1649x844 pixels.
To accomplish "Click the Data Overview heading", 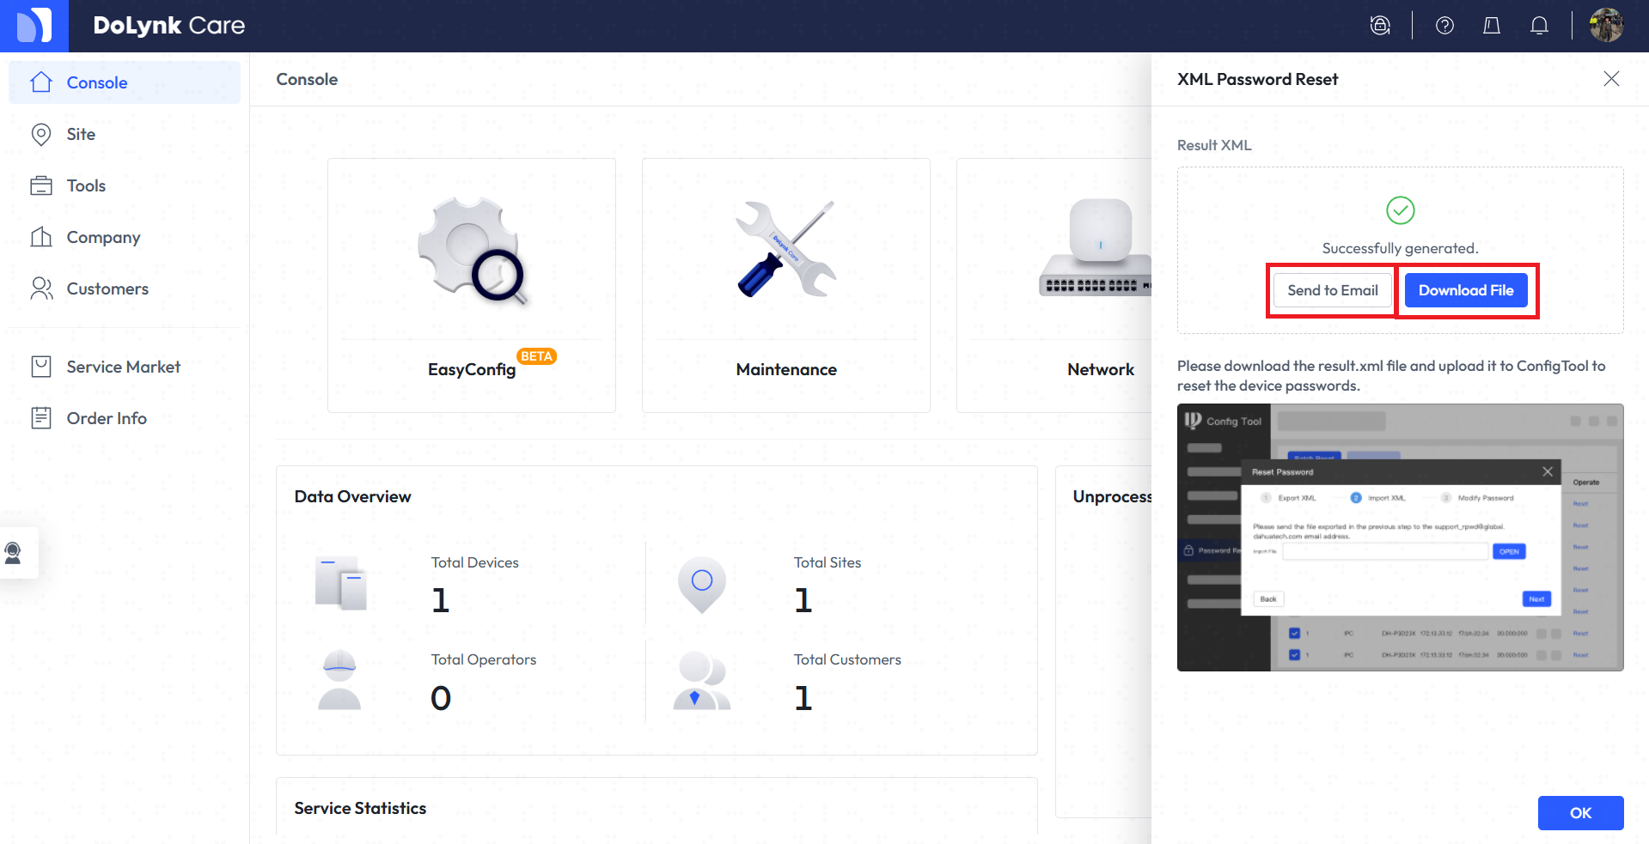I will pos(352,496).
